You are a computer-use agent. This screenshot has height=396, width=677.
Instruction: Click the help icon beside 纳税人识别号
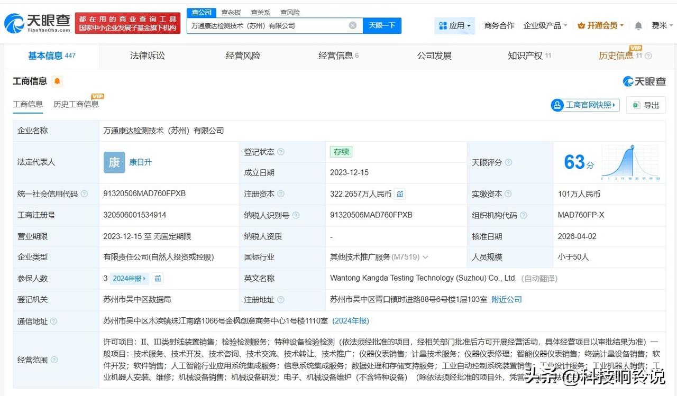(296, 215)
